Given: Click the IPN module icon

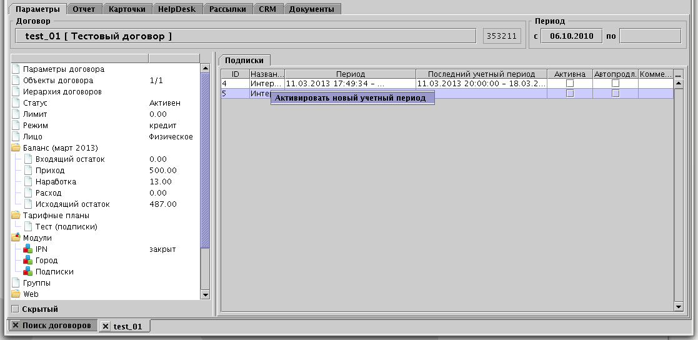Looking at the screenshot, I should point(27,249).
